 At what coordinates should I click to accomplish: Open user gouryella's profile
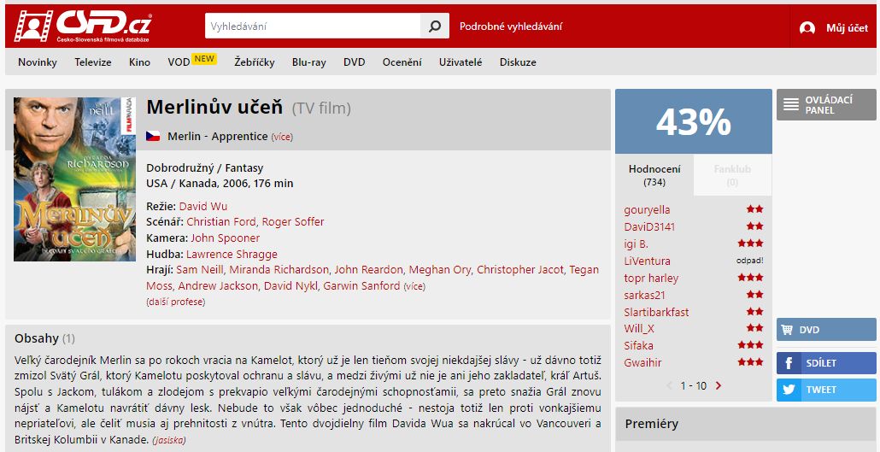coord(647,210)
